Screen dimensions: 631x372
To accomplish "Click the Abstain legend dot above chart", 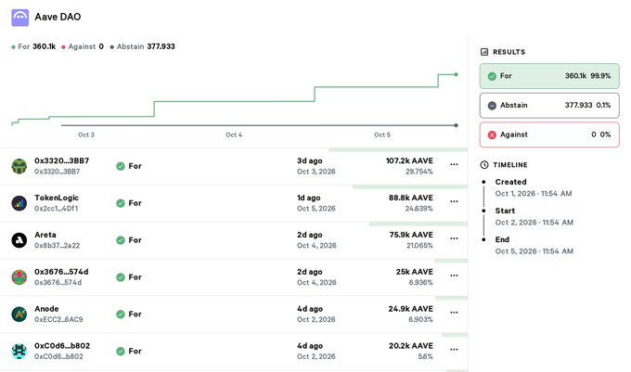I will pyautogui.click(x=112, y=47).
